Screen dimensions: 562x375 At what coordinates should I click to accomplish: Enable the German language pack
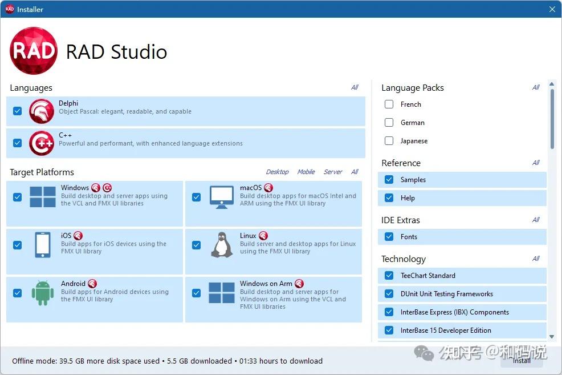click(389, 122)
